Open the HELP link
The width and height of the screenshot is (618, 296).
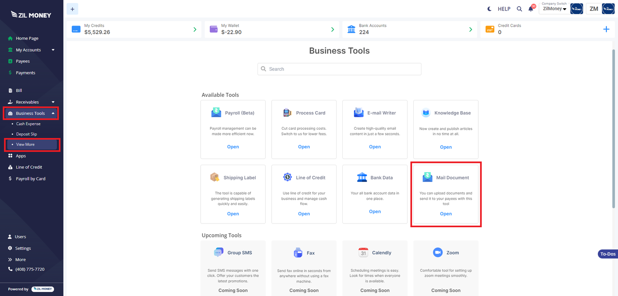coord(504,9)
